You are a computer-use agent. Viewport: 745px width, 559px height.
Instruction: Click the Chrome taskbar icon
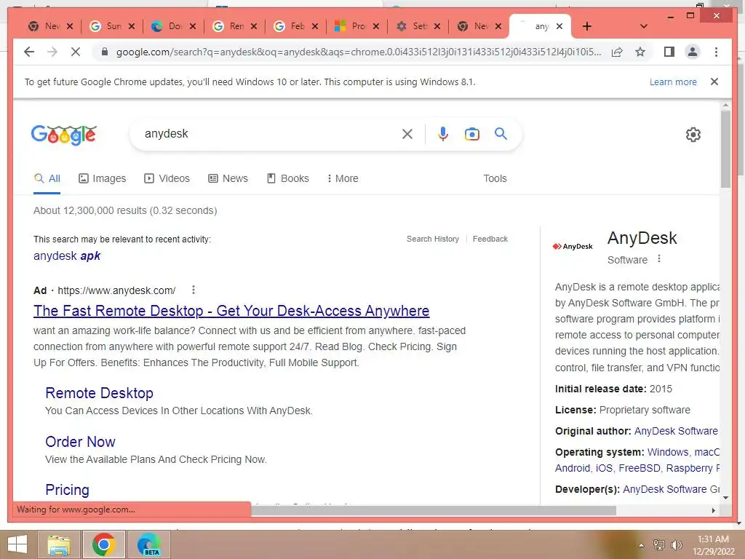click(x=103, y=544)
